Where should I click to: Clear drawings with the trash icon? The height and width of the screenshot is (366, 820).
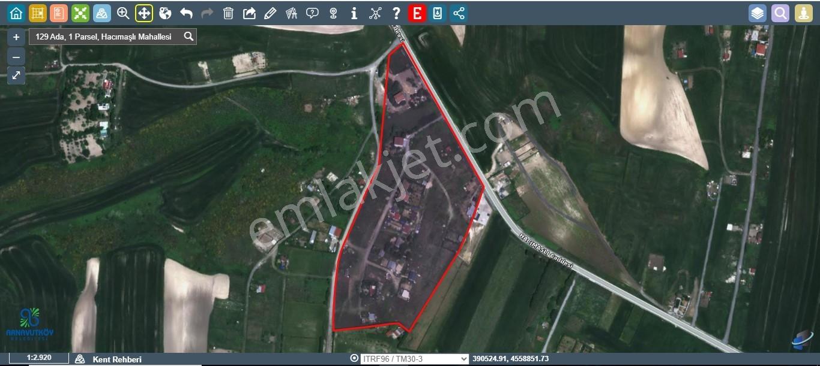click(x=228, y=13)
